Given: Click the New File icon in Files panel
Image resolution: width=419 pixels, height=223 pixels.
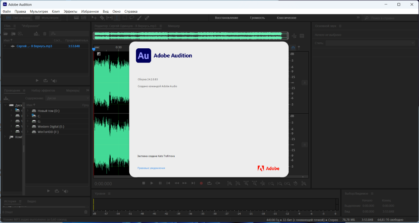Looking at the screenshot, I should [x=20, y=33].
